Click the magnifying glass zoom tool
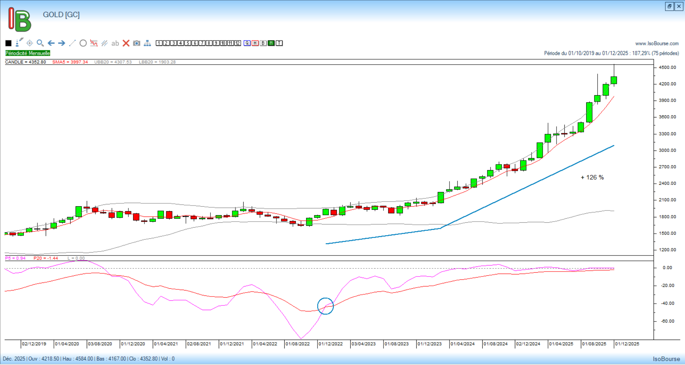The width and height of the screenshot is (685, 365). [40, 43]
